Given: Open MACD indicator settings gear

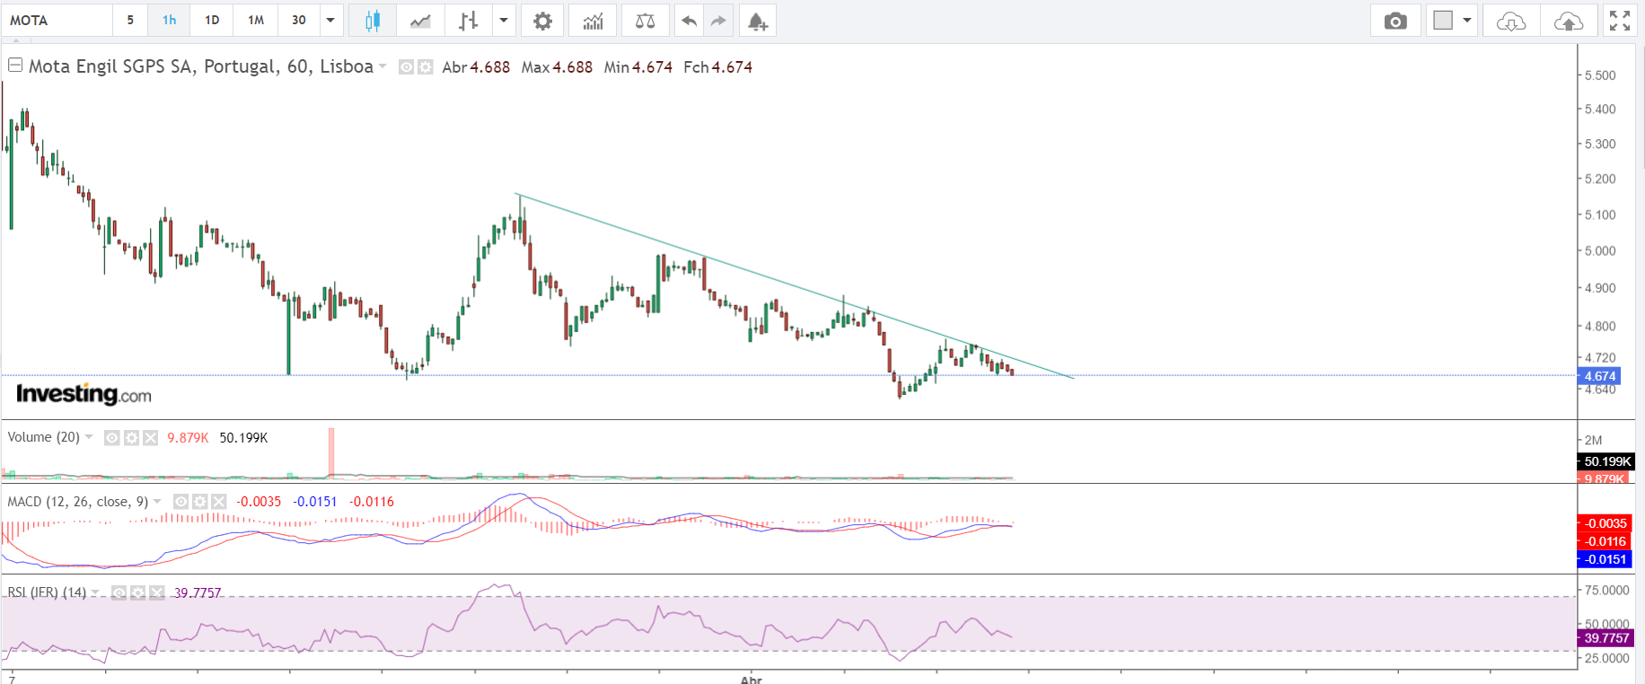Looking at the screenshot, I should [200, 502].
